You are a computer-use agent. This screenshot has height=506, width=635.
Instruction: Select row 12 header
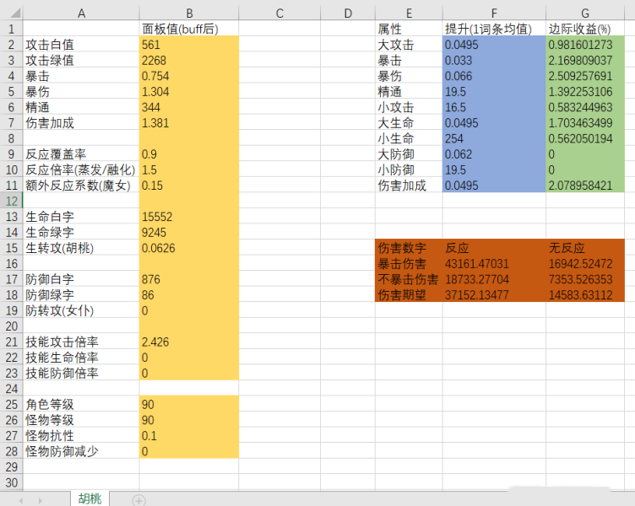(12, 201)
